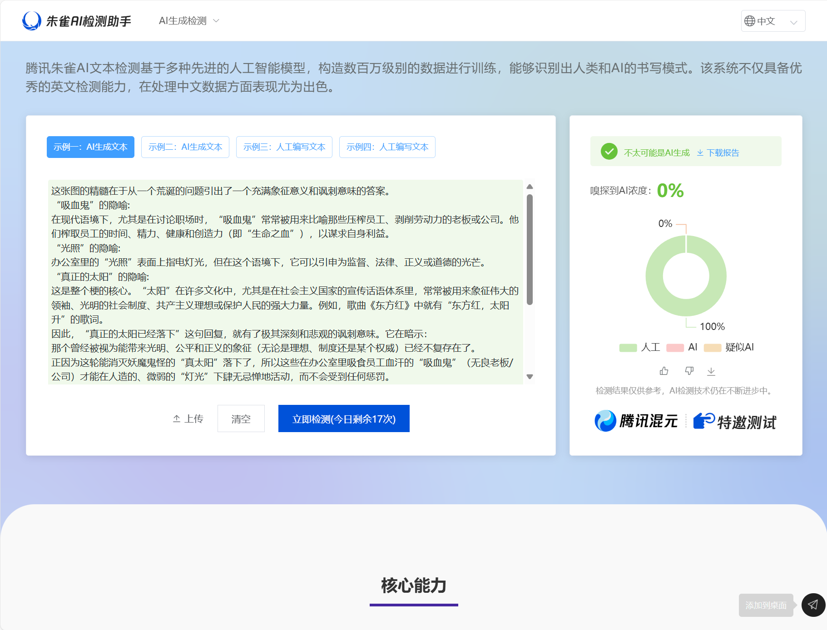The width and height of the screenshot is (827, 630).
Task: Click the 不太可能是AI生成 result text
Action: tap(657, 153)
